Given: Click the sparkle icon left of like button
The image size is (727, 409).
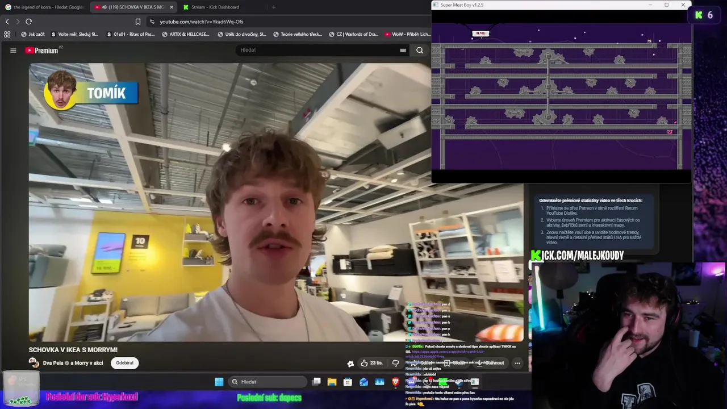Looking at the screenshot, I should [x=350, y=363].
